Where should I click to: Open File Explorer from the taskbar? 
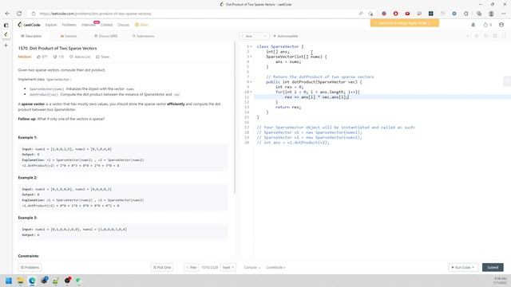tap(20, 281)
